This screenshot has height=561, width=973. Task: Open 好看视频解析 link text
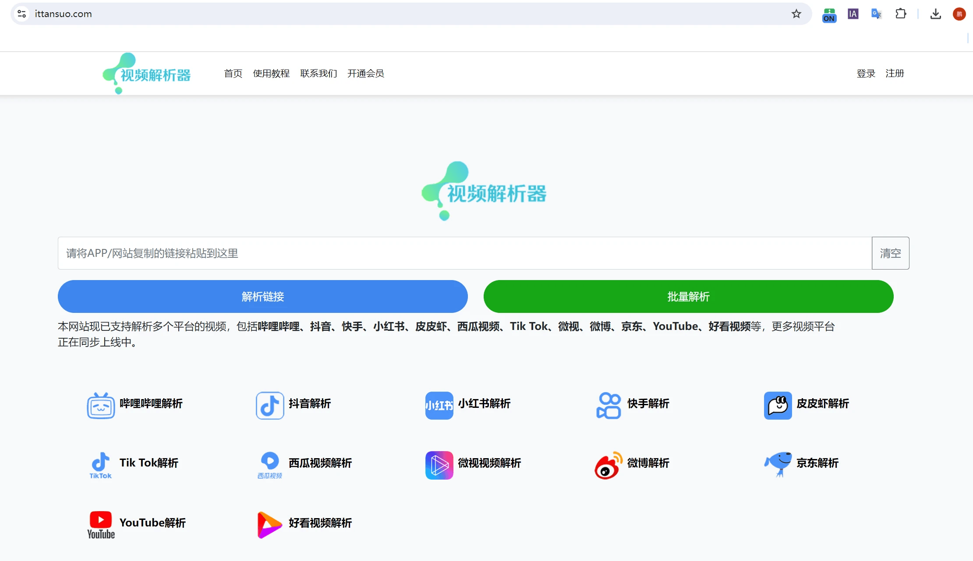[x=320, y=523]
